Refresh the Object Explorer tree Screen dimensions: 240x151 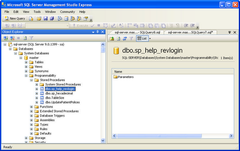click(x=25, y=38)
